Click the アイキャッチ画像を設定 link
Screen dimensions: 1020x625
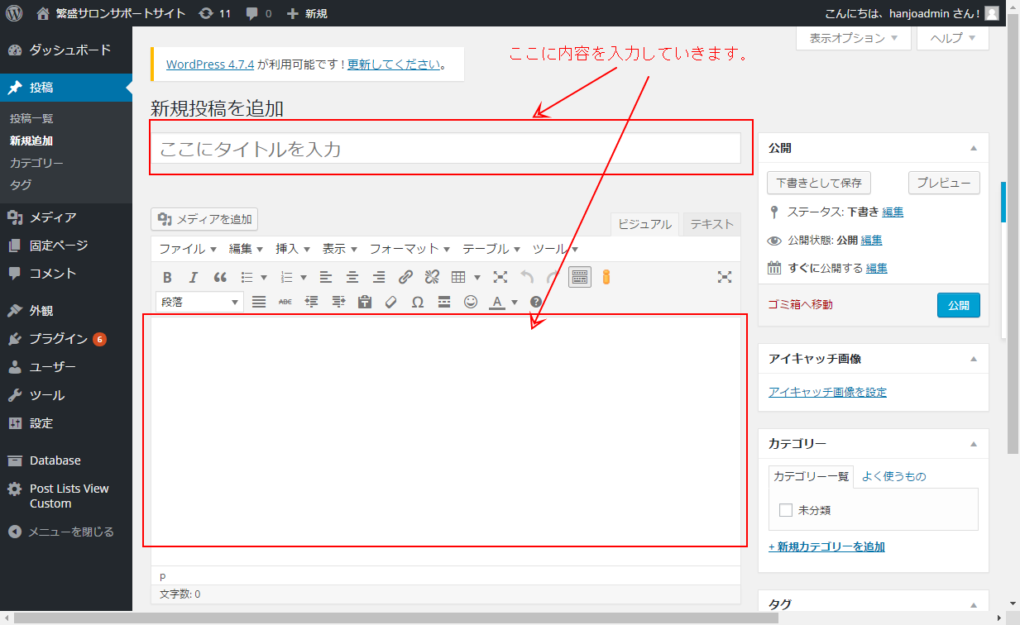click(827, 392)
